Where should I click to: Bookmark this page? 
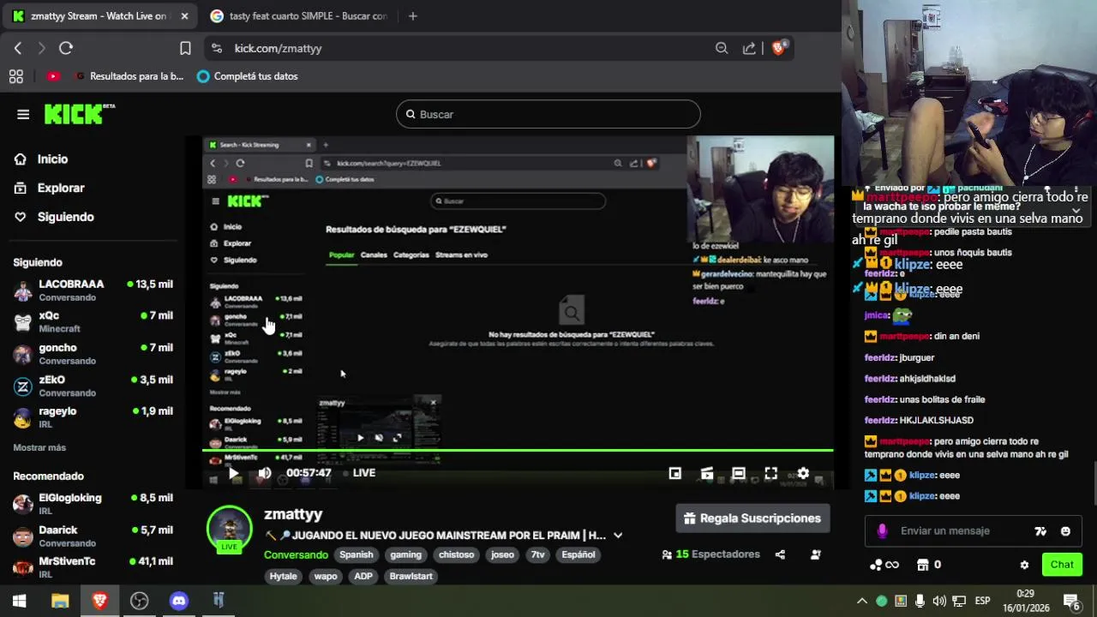tap(185, 49)
